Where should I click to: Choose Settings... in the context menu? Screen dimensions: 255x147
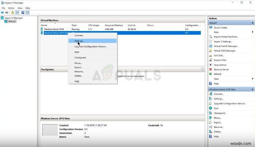tap(93, 41)
